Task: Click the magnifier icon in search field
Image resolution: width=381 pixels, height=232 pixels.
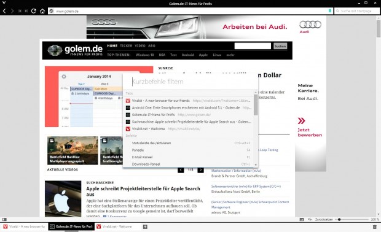Action: (337, 11)
